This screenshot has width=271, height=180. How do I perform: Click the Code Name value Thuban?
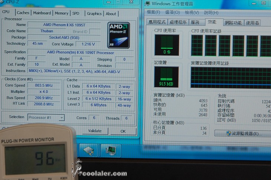coord(47,31)
